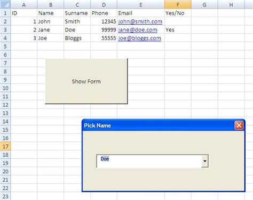Select row 23 header
The height and width of the screenshot is (200, 253).
(x=5, y=196)
